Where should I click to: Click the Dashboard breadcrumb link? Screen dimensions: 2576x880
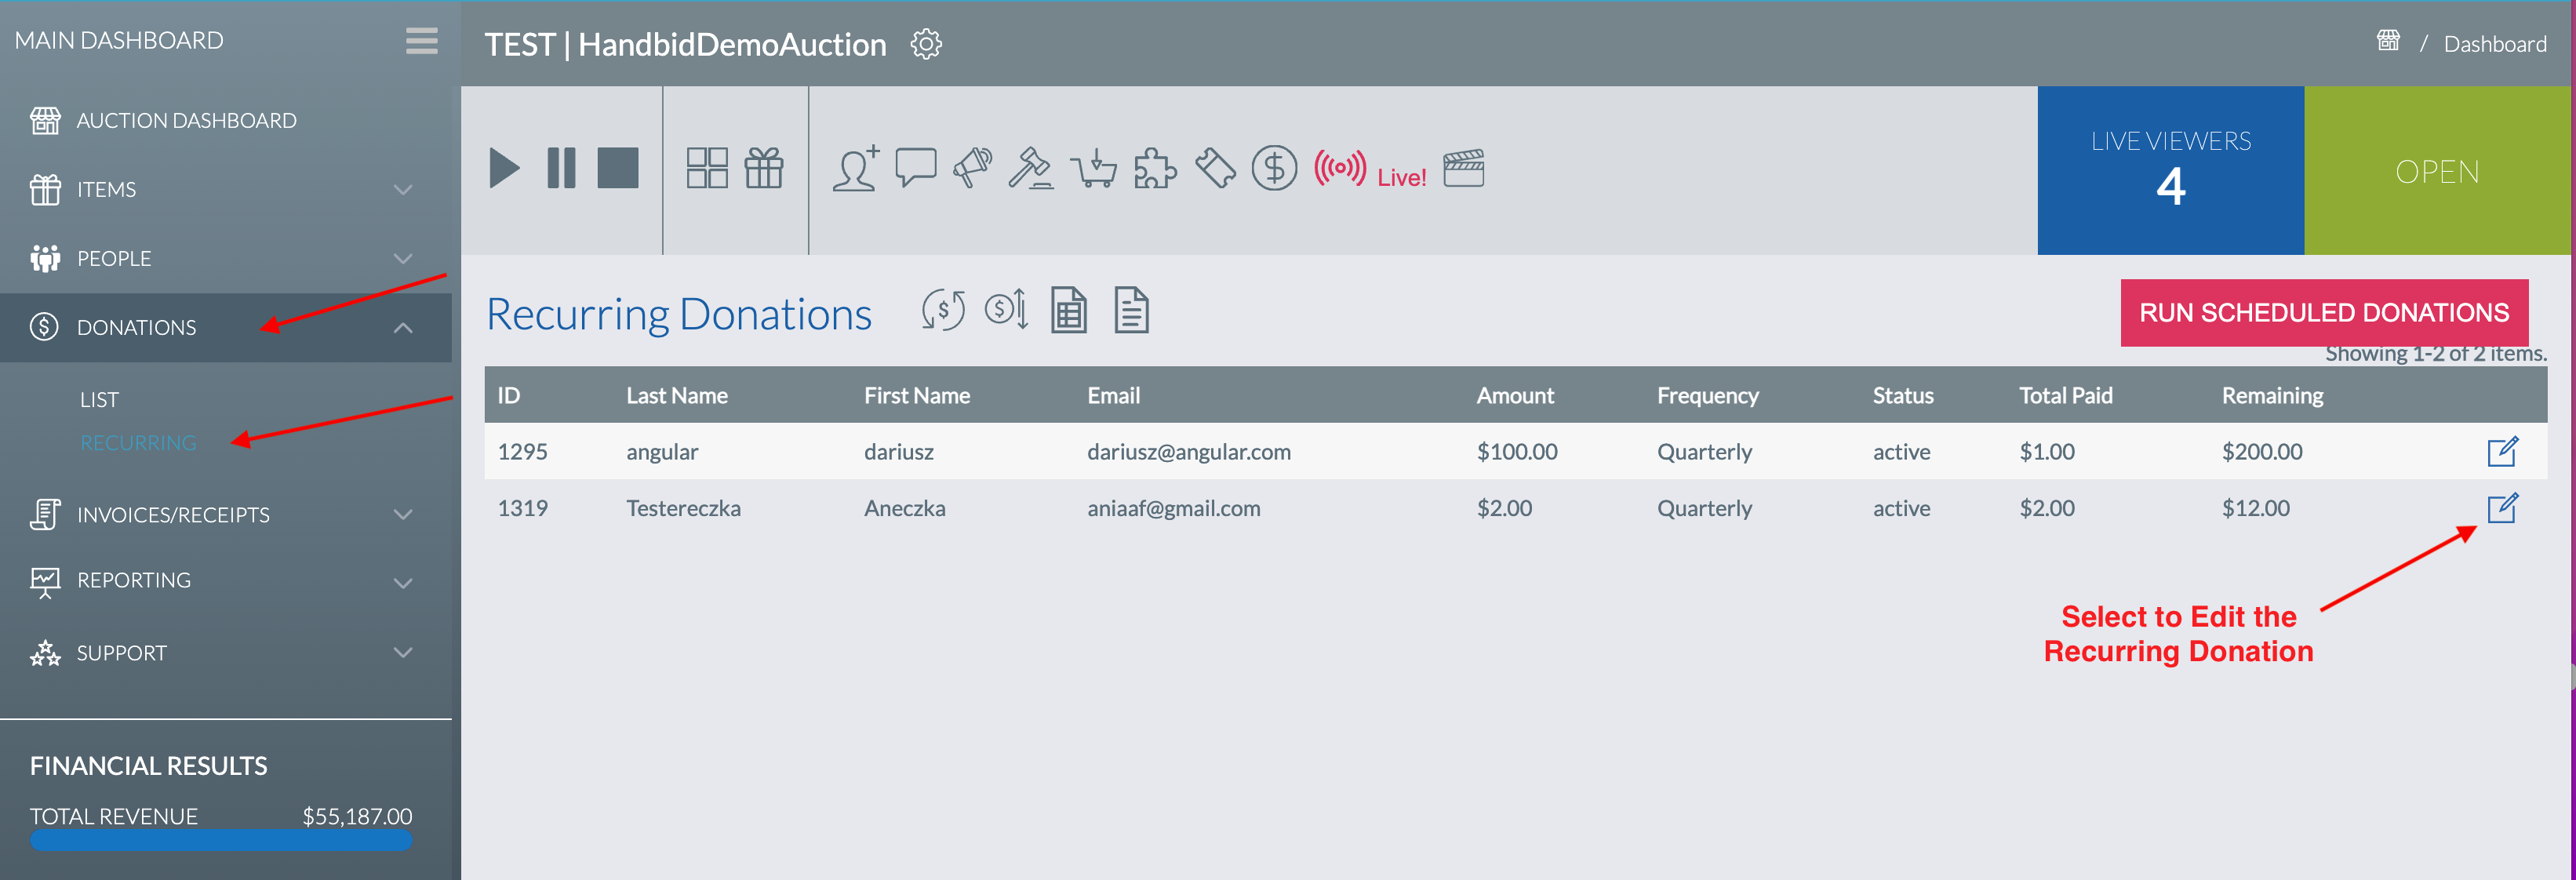tap(2495, 44)
